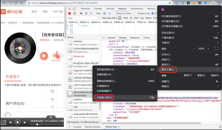Viewport: 222px width, 130px height.
Task: Open the WeChat side widget icon
Action: point(52,99)
